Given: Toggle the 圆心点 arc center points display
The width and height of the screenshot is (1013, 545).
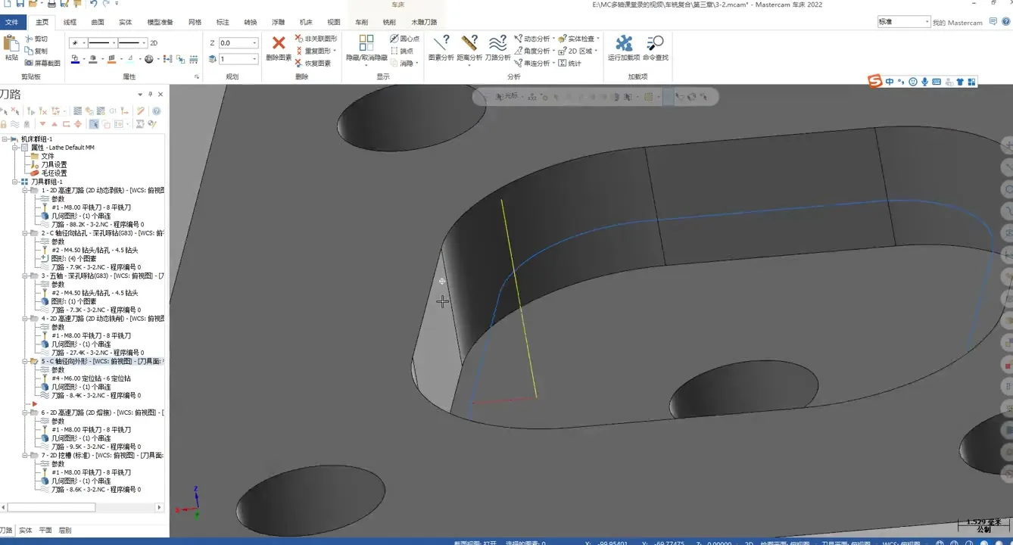Looking at the screenshot, I should pyautogui.click(x=404, y=39).
